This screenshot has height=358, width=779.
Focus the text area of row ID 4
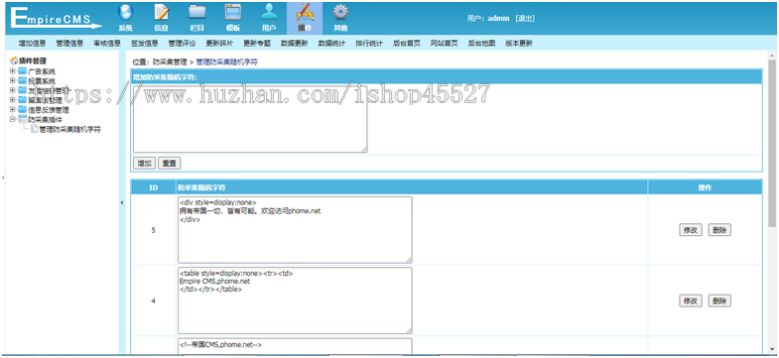(295, 300)
